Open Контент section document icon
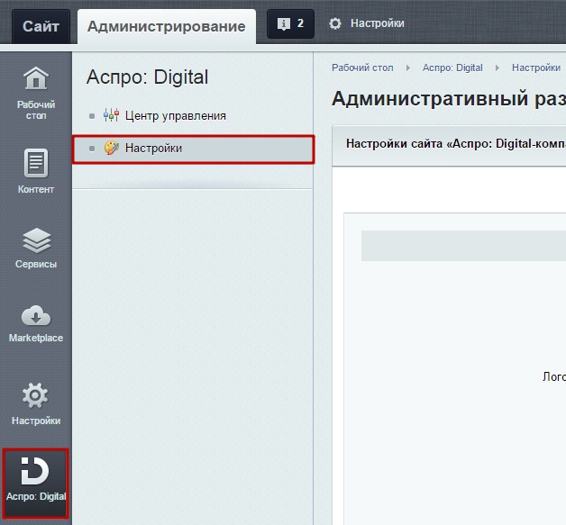566x525 pixels. [x=36, y=163]
